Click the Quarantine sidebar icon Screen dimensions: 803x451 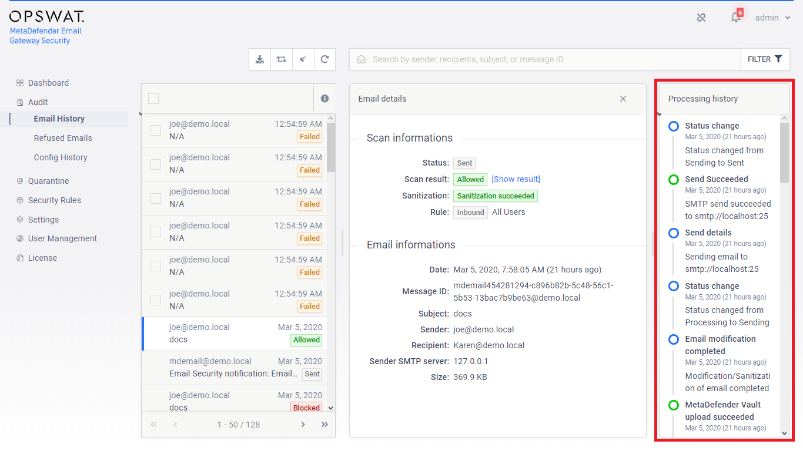(20, 181)
